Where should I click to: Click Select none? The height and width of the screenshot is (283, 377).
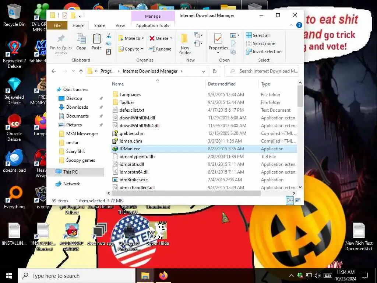point(260,43)
